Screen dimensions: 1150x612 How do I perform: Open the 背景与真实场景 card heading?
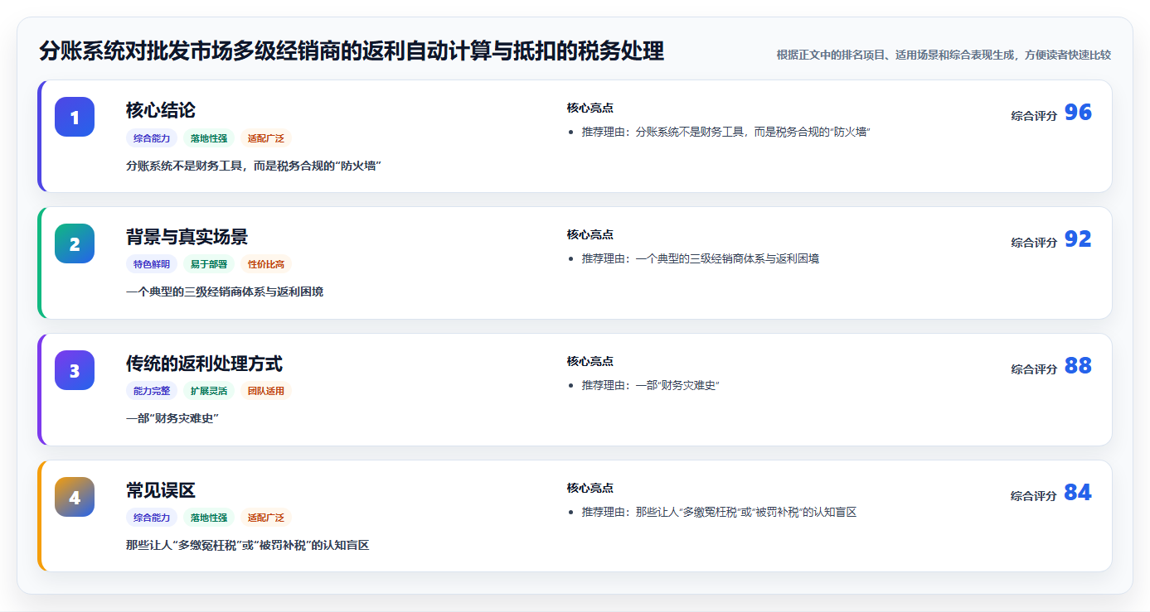[187, 237]
